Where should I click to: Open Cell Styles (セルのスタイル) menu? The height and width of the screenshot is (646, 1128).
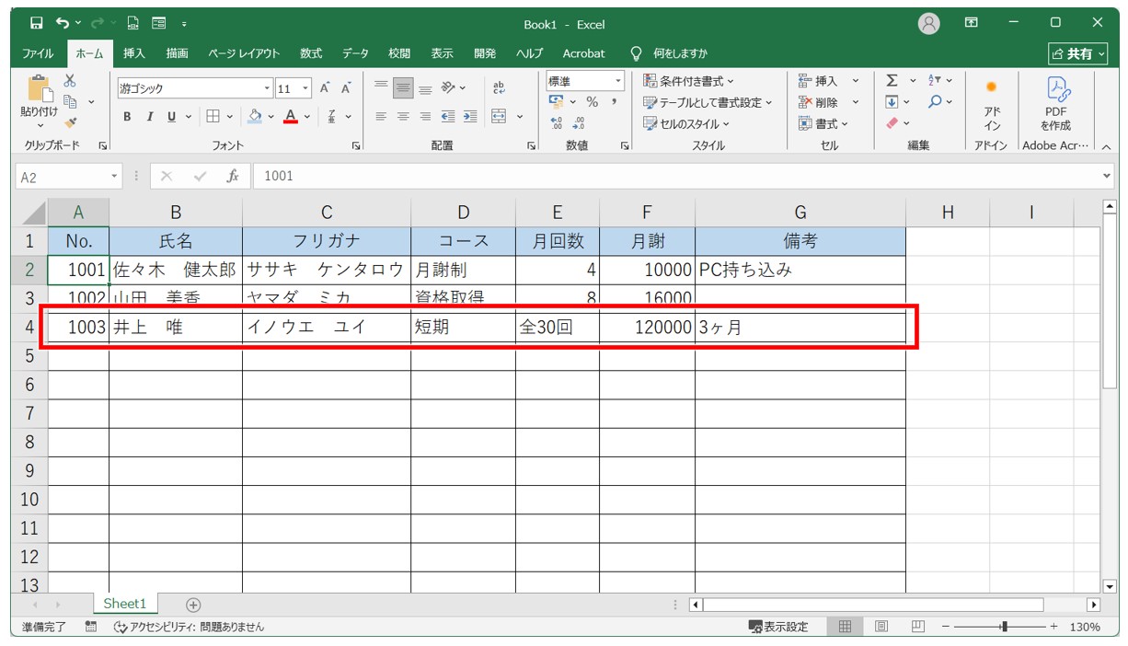pos(686,123)
